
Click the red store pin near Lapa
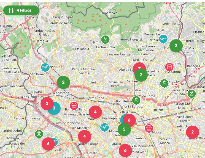[74, 105]
